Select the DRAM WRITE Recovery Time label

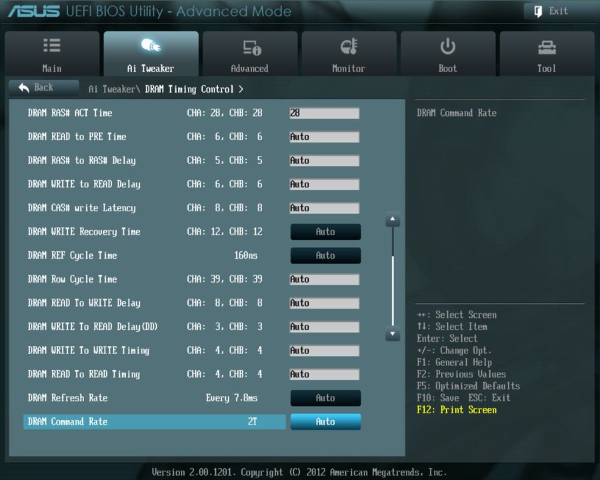[84, 232]
